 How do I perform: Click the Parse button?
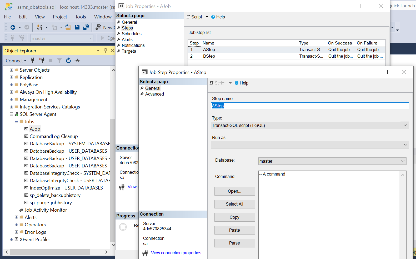click(234, 243)
